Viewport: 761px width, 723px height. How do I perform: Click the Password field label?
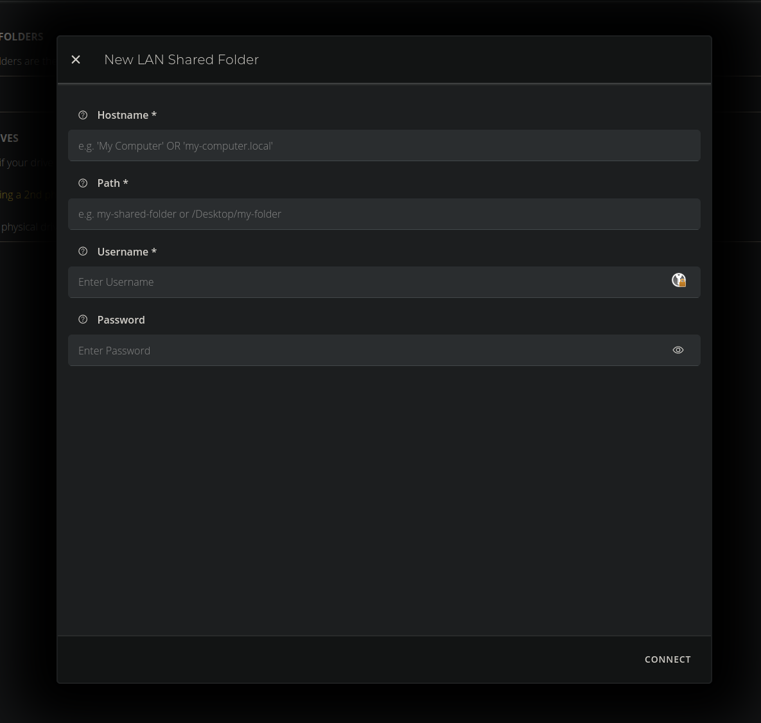tap(121, 320)
